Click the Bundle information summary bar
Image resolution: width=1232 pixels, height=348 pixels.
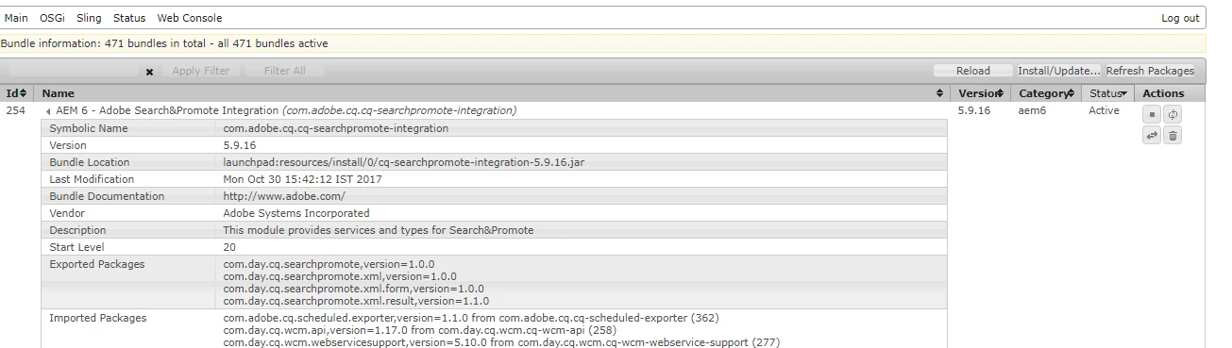pos(603,43)
